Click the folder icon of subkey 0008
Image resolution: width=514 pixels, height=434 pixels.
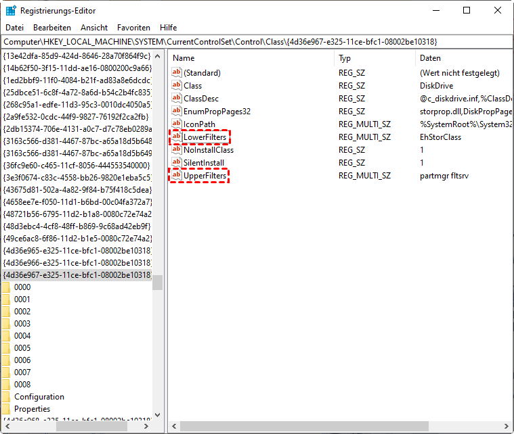pos(6,384)
